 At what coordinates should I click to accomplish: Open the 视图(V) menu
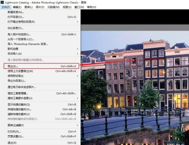[x=67, y=7]
